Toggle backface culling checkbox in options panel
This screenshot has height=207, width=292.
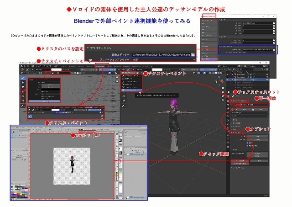pos(247,146)
